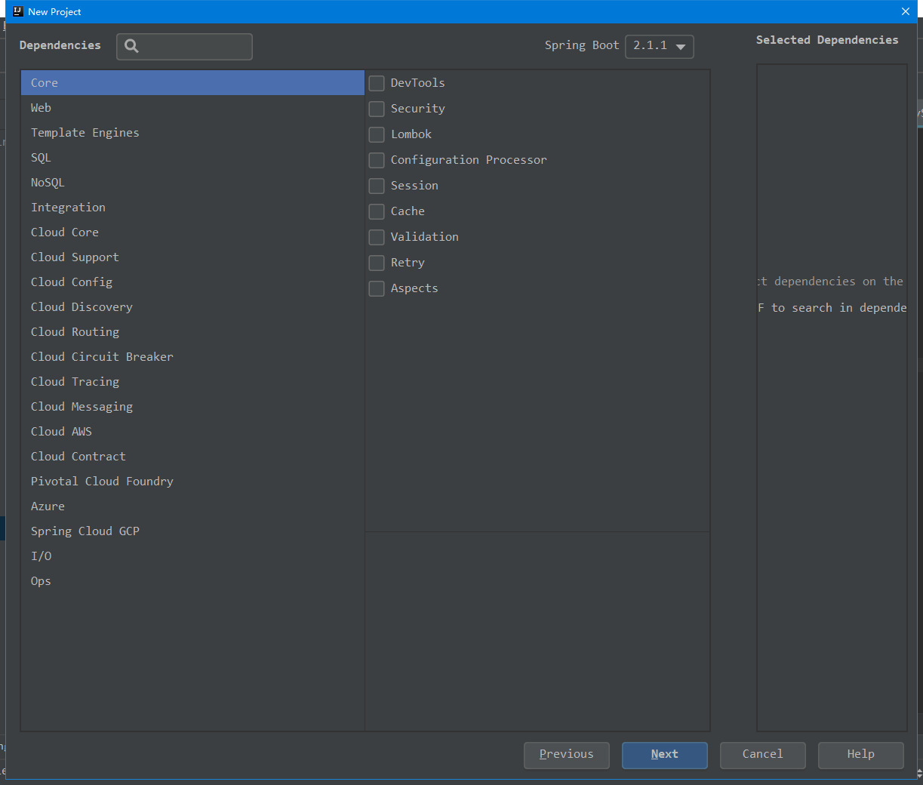The width and height of the screenshot is (923, 785).
Task: Choose the Ops category
Action: pos(192,581)
